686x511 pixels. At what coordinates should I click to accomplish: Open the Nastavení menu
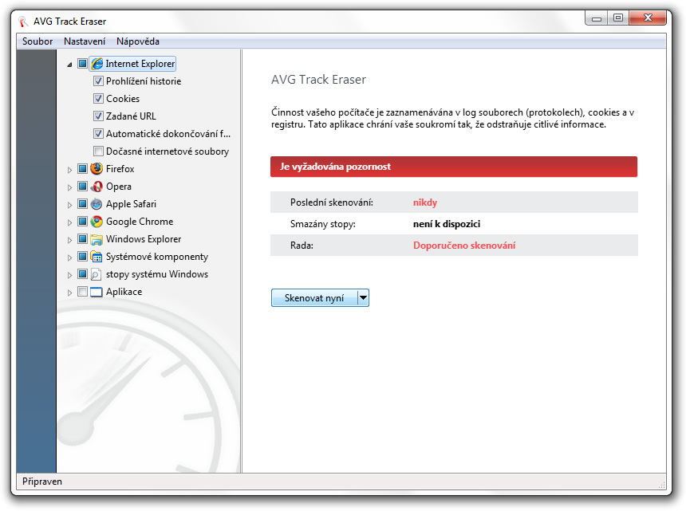click(x=85, y=41)
